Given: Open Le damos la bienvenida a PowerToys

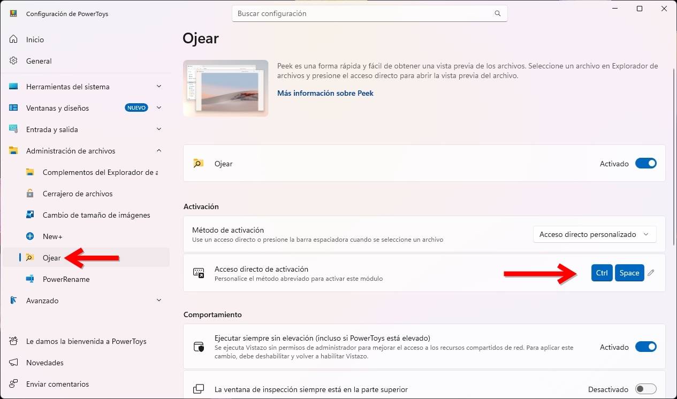Looking at the screenshot, I should 86,341.
